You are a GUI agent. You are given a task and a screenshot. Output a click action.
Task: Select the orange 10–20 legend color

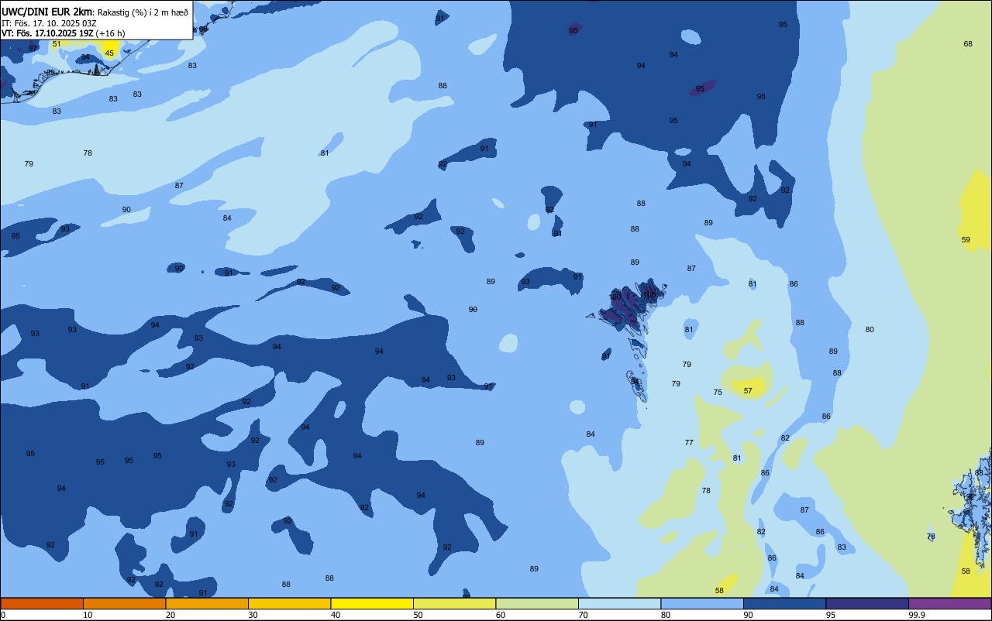124,603
